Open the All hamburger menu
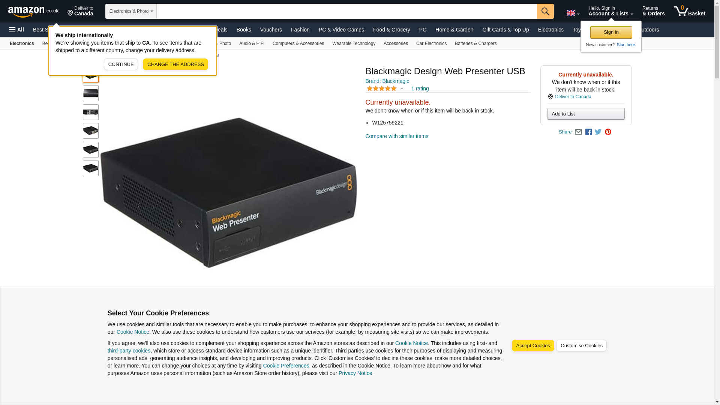Viewport: 720px width, 405px height. point(16,30)
